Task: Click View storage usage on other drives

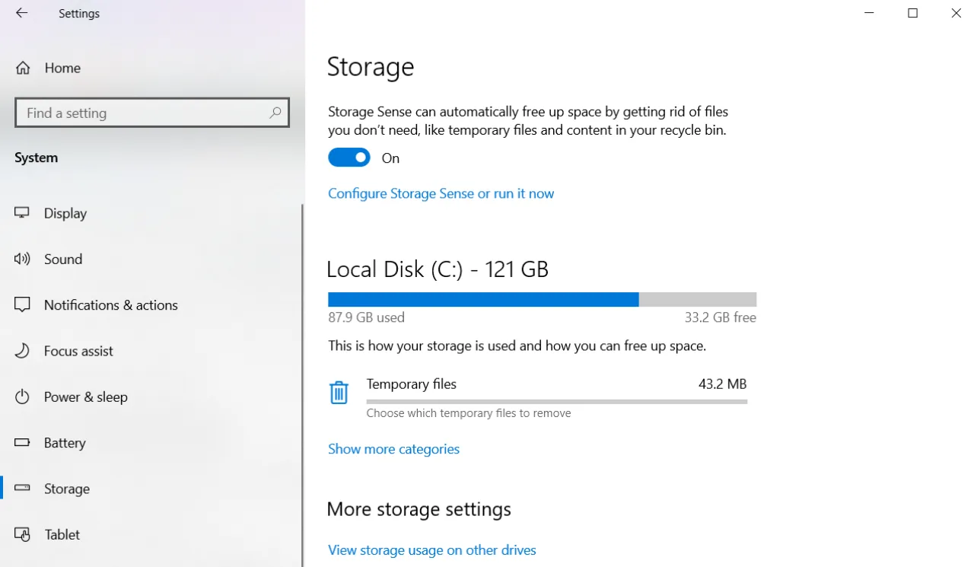Action: click(x=431, y=549)
